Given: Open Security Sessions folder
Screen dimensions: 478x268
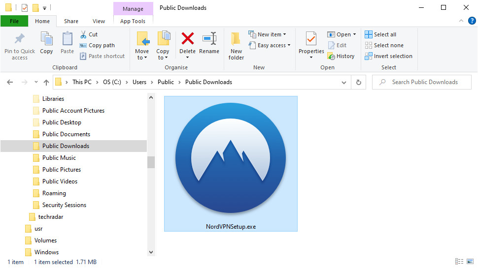Looking at the screenshot, I should coord(64,205).
